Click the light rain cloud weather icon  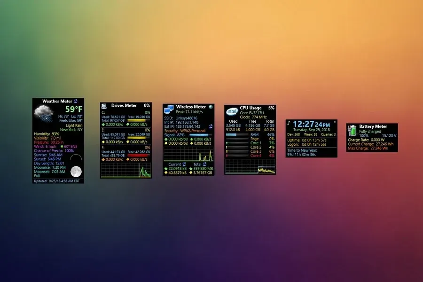pos(43,113)
